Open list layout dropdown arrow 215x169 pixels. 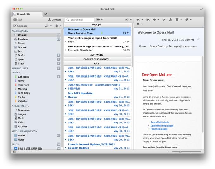pyautogui.click(x=102, y=20)
